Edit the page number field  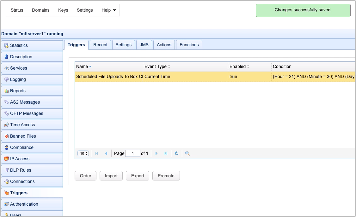click(x=133, y=153)
